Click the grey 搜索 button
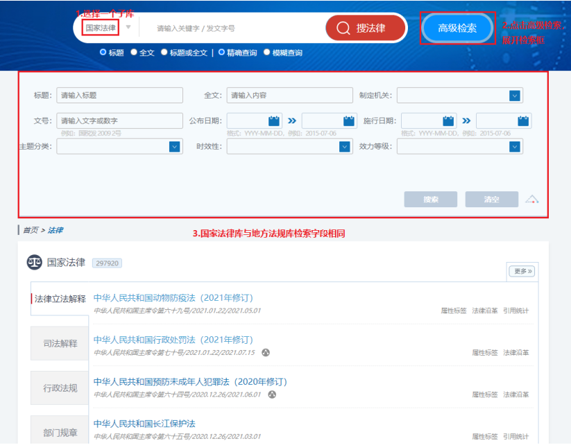The width and height of the screenshot is (571, 445). tap(431, 200)
